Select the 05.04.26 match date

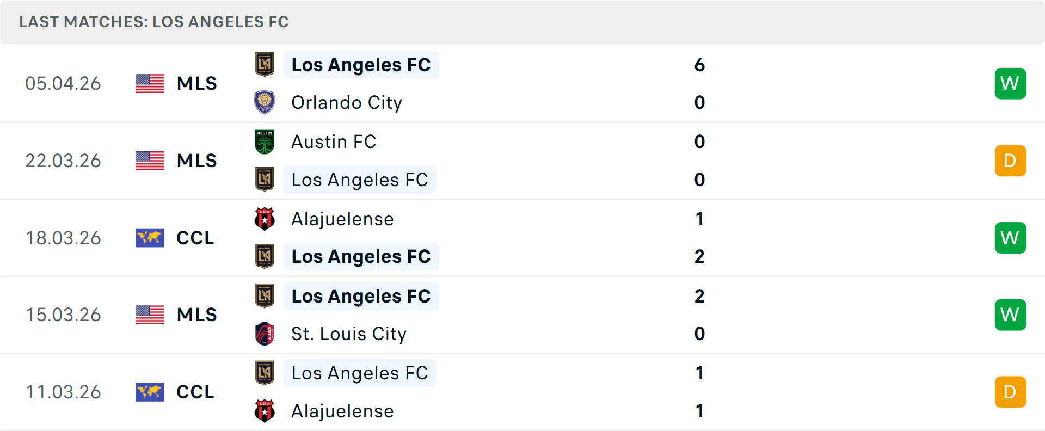64,83
